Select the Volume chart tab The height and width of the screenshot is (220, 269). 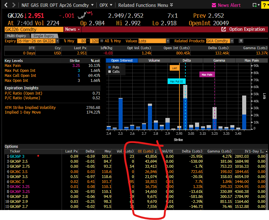[x=154, y=60]
